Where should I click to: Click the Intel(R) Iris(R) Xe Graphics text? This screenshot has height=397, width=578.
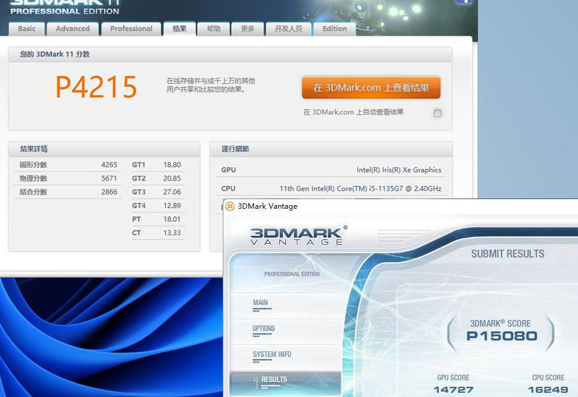pyautogui.click(x=399, y=170)
